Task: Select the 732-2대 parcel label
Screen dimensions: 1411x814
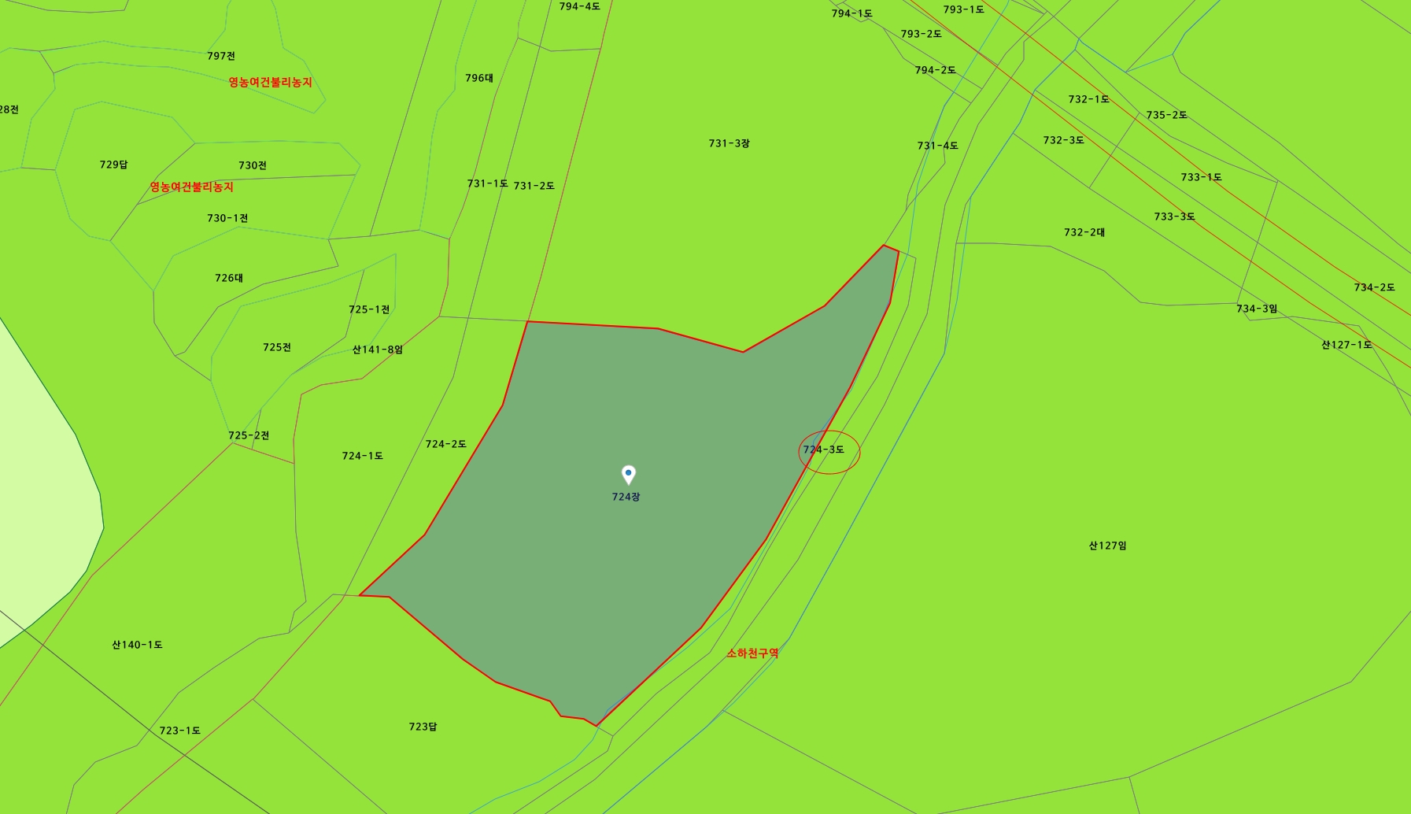Action: click(x=1084, y=232)
